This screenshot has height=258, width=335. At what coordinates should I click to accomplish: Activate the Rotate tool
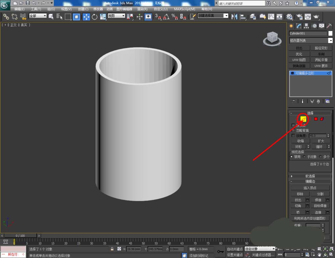pos(94,16)
